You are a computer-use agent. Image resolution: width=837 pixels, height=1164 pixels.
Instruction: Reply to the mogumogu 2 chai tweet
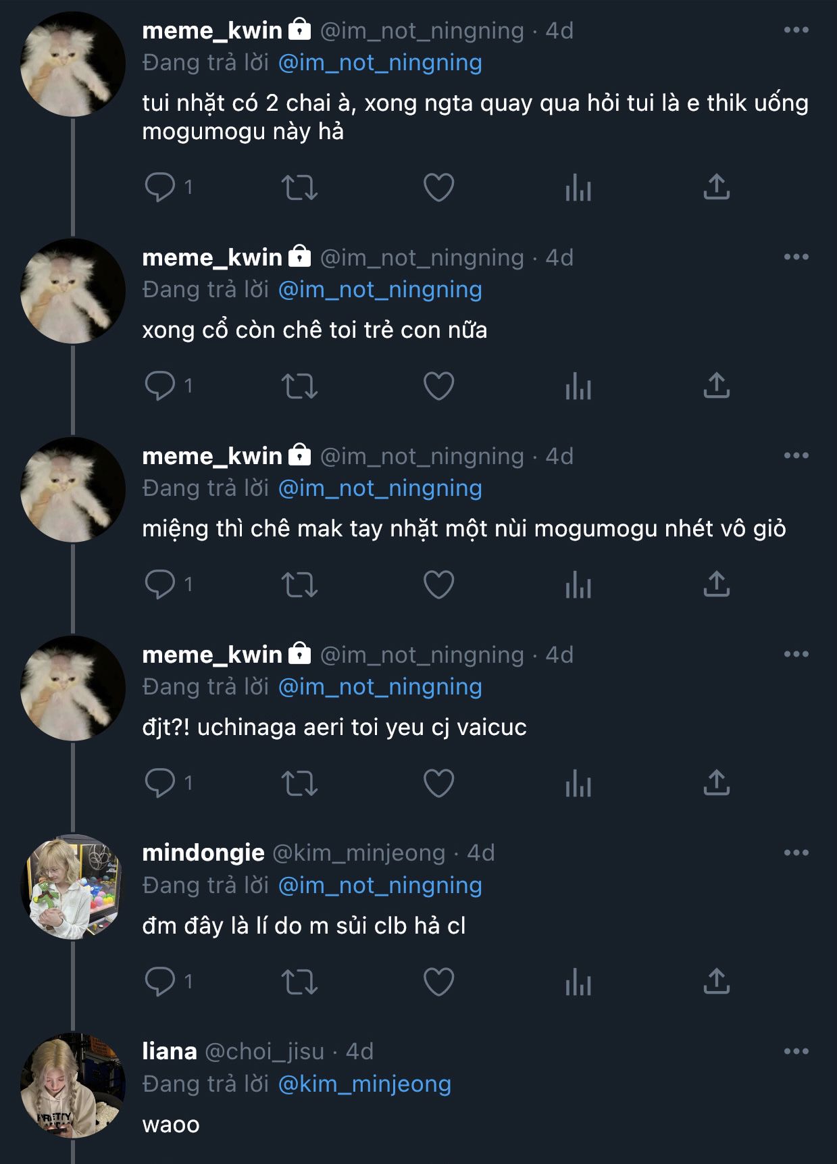point(160,187)
